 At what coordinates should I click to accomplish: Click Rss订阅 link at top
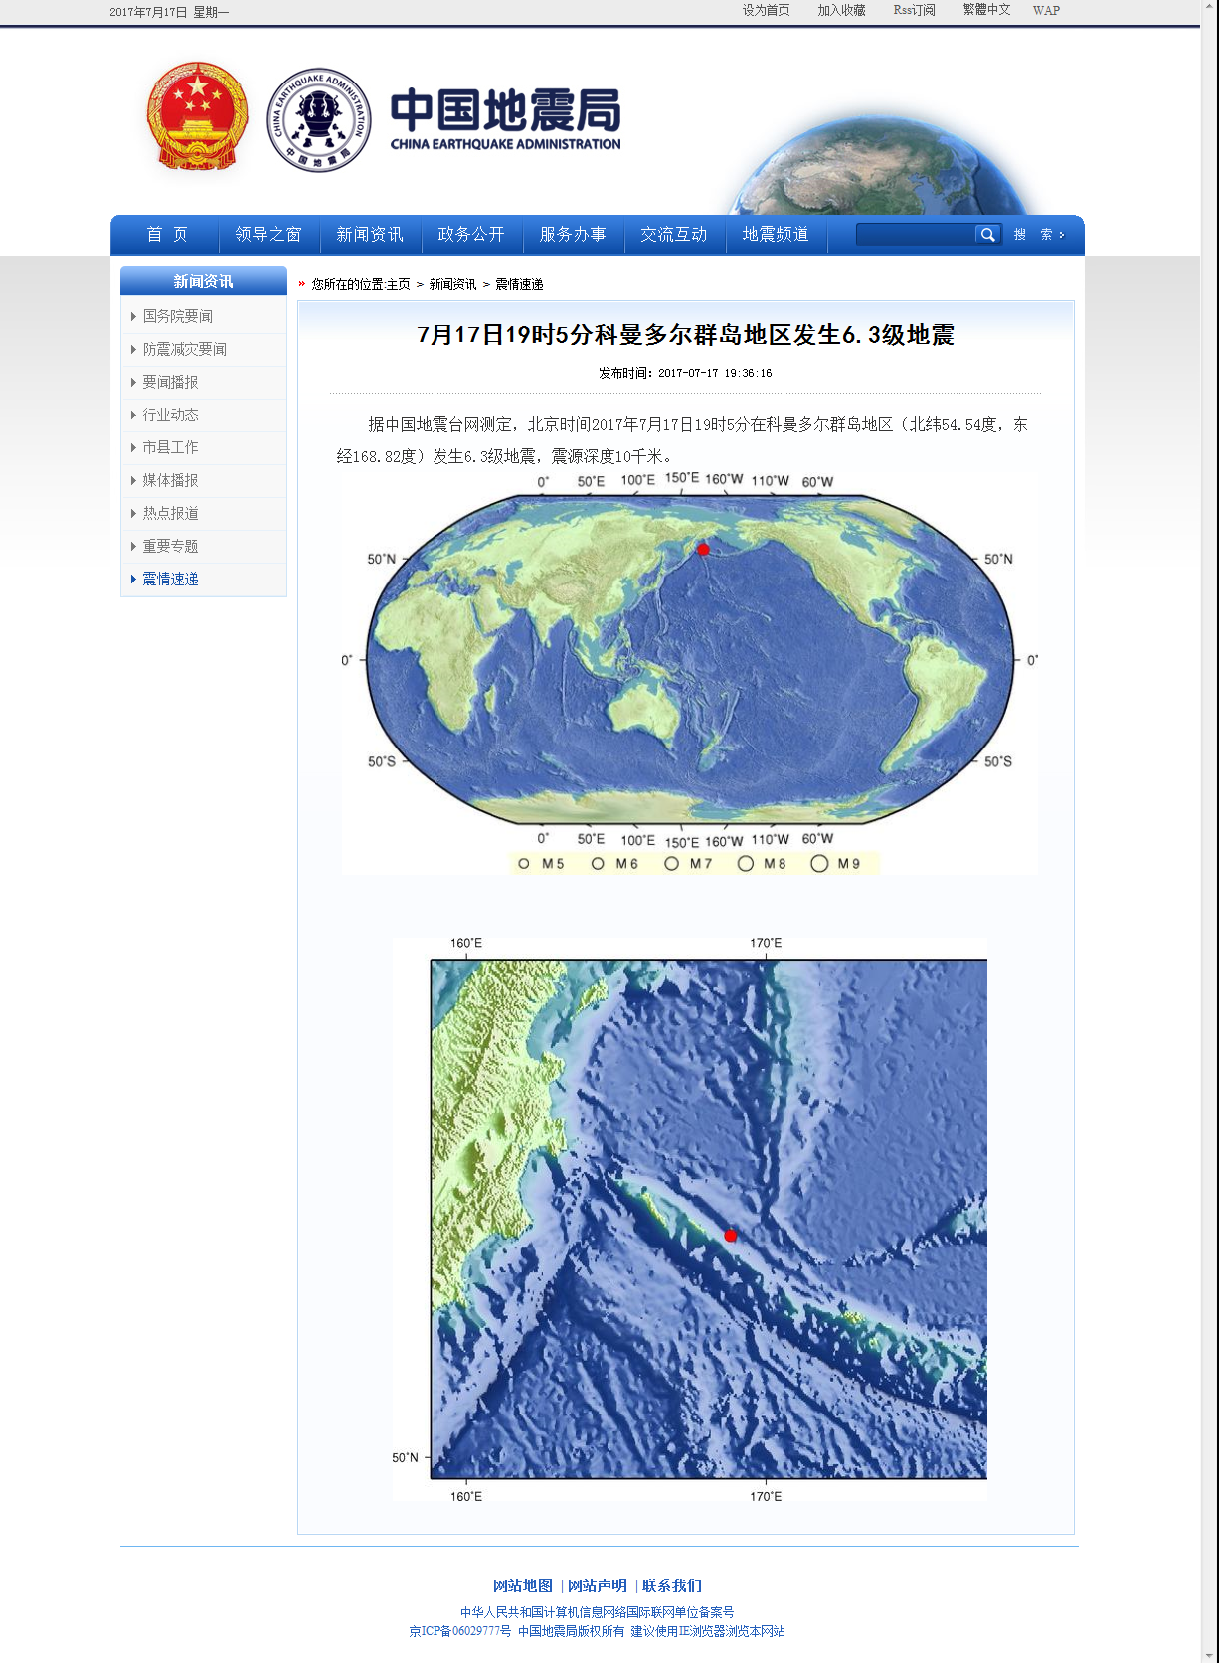point(914,10)
